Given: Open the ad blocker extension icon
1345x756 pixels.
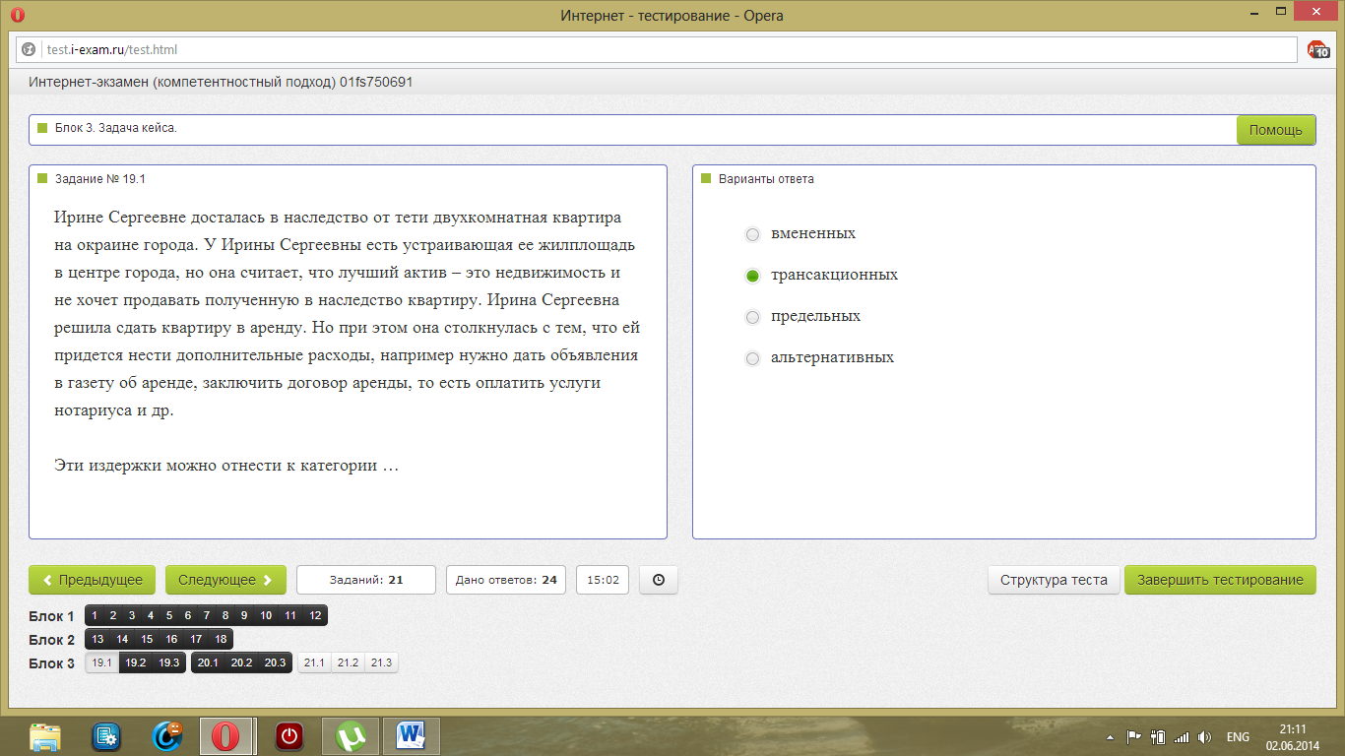Looking at the screenshot, I should tap(1317, 49).
